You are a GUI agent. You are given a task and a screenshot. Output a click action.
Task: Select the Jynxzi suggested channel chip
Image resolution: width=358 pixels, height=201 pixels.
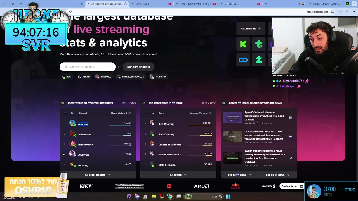coord(83,76)
